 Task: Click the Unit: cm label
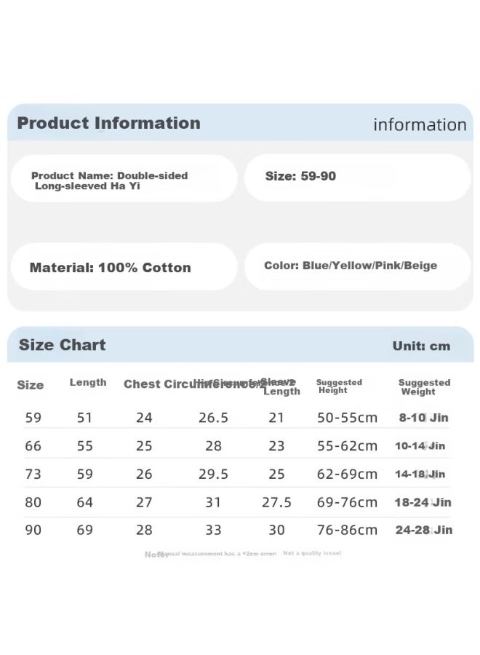coord(421,346)
